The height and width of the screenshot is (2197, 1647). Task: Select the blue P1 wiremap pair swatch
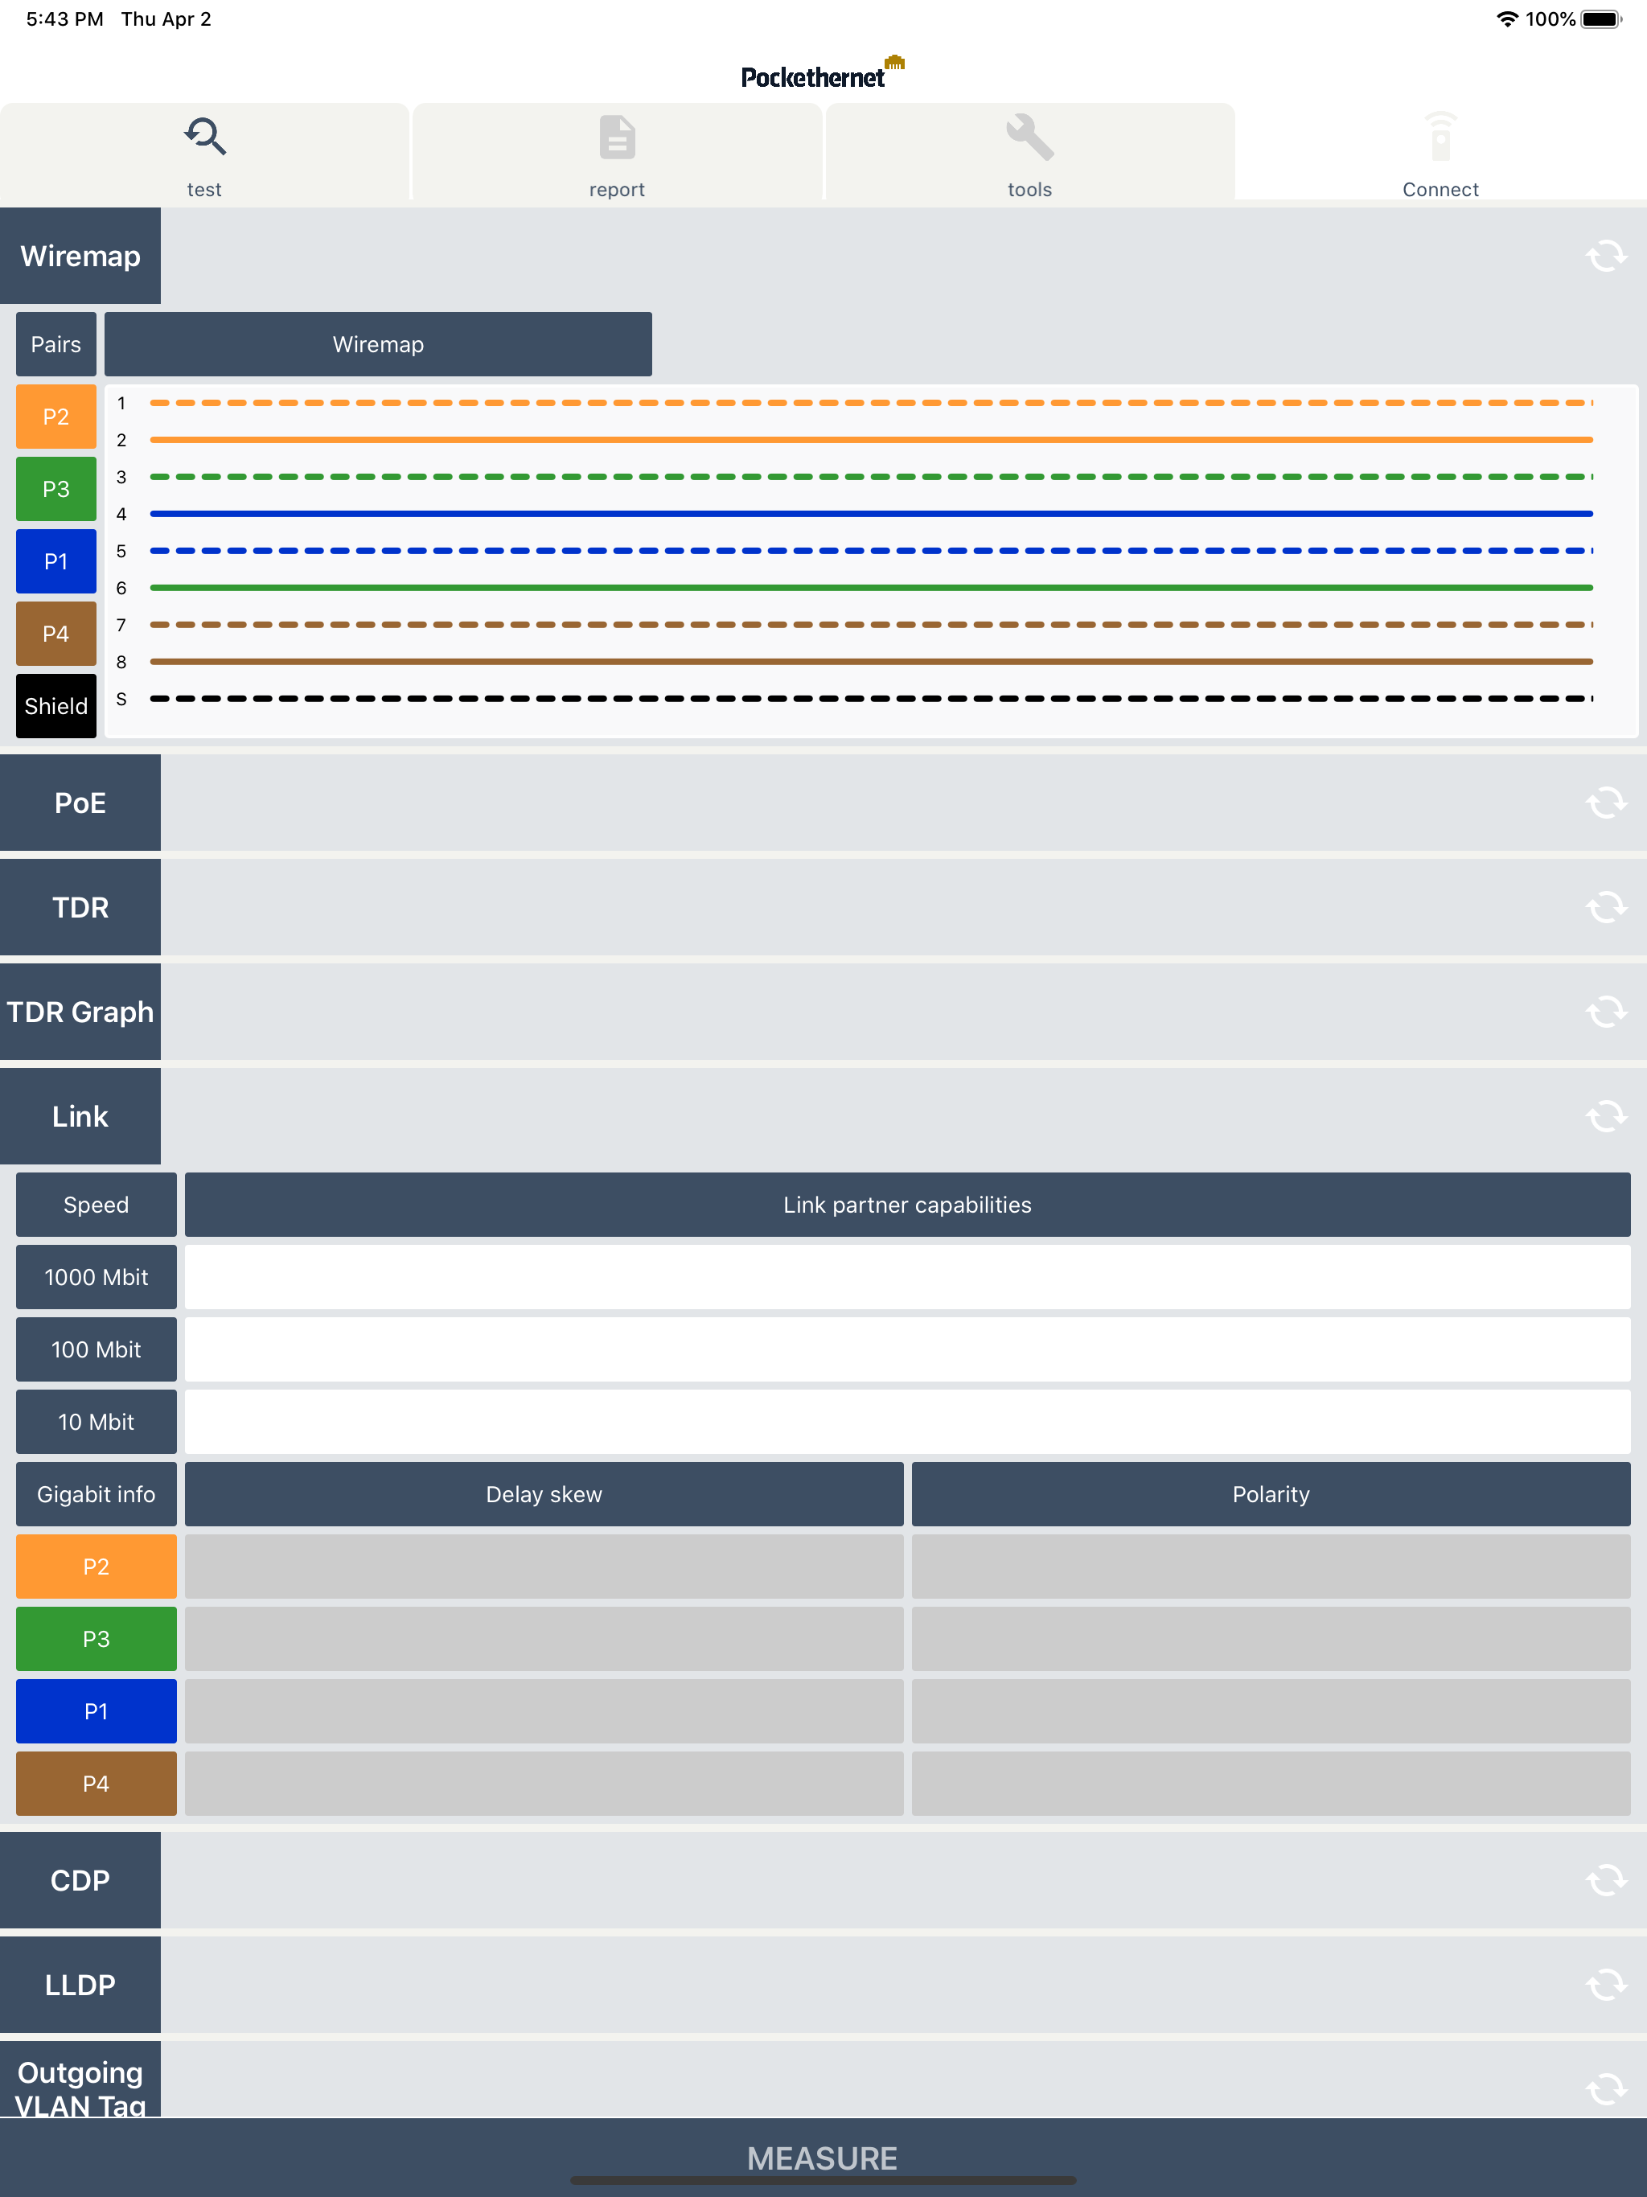(x=55, y=561)
